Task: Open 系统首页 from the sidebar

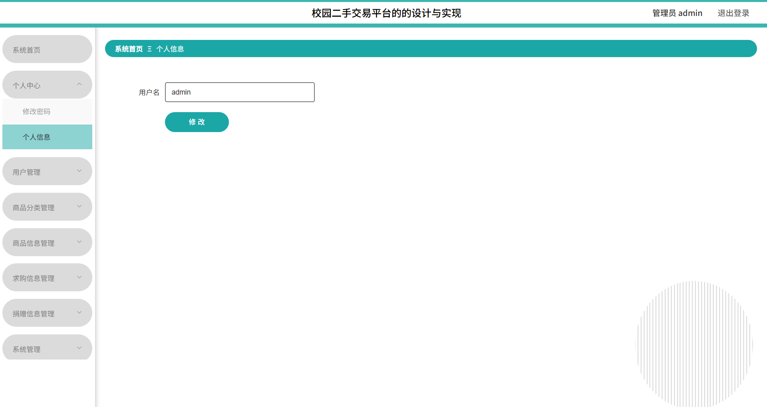Action: (x=47, y=49)
